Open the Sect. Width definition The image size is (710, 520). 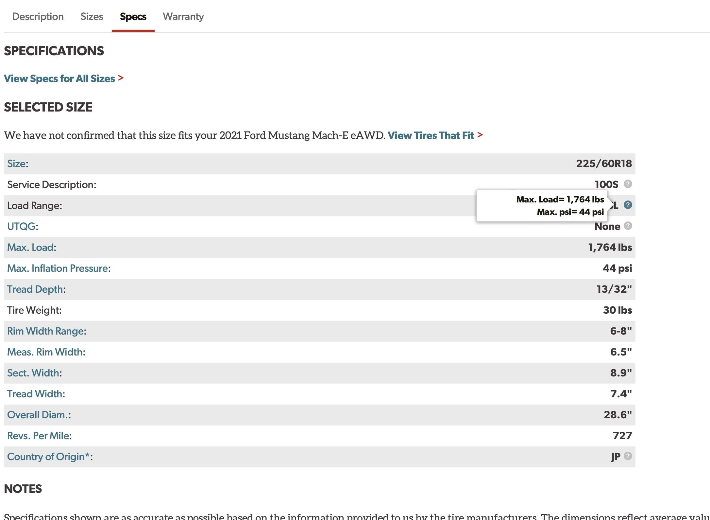click(x=33, y=373)
